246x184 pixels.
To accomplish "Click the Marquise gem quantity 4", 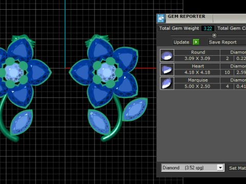I will (x=227, y=86).
